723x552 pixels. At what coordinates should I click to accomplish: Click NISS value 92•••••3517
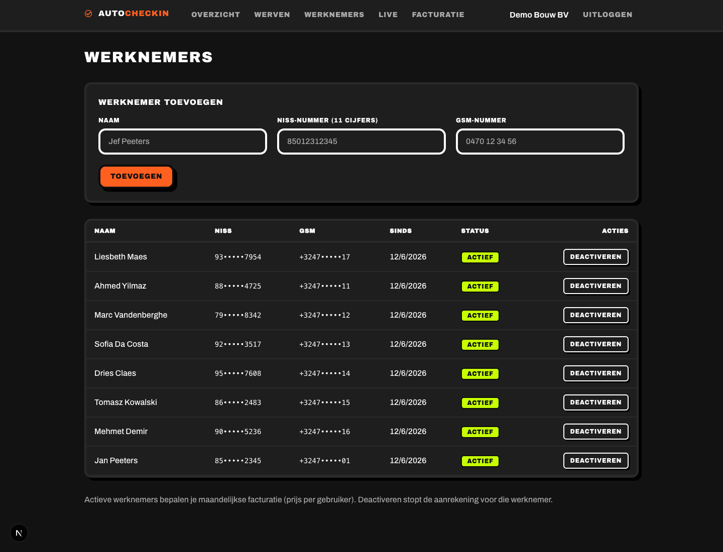pyautogui.click(x=238, y=344)
